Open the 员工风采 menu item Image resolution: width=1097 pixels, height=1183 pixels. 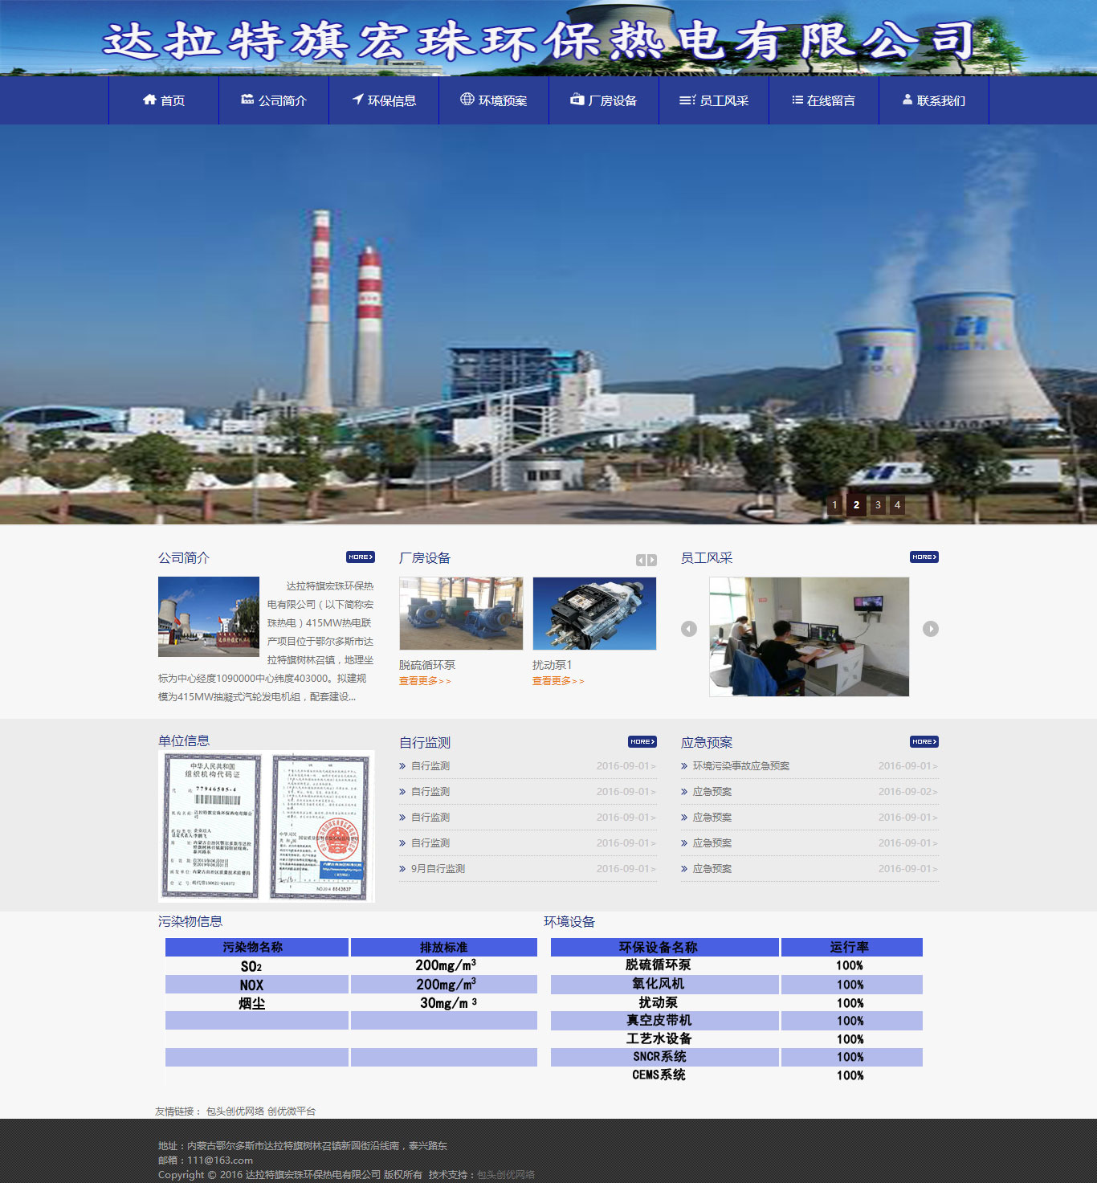(714, 100)
